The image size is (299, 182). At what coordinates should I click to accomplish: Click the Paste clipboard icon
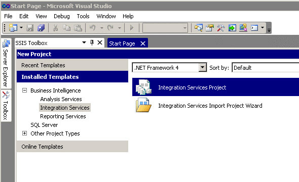tap(78, 28)
